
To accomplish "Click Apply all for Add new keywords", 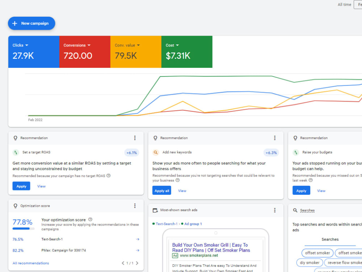I will 161,191.
